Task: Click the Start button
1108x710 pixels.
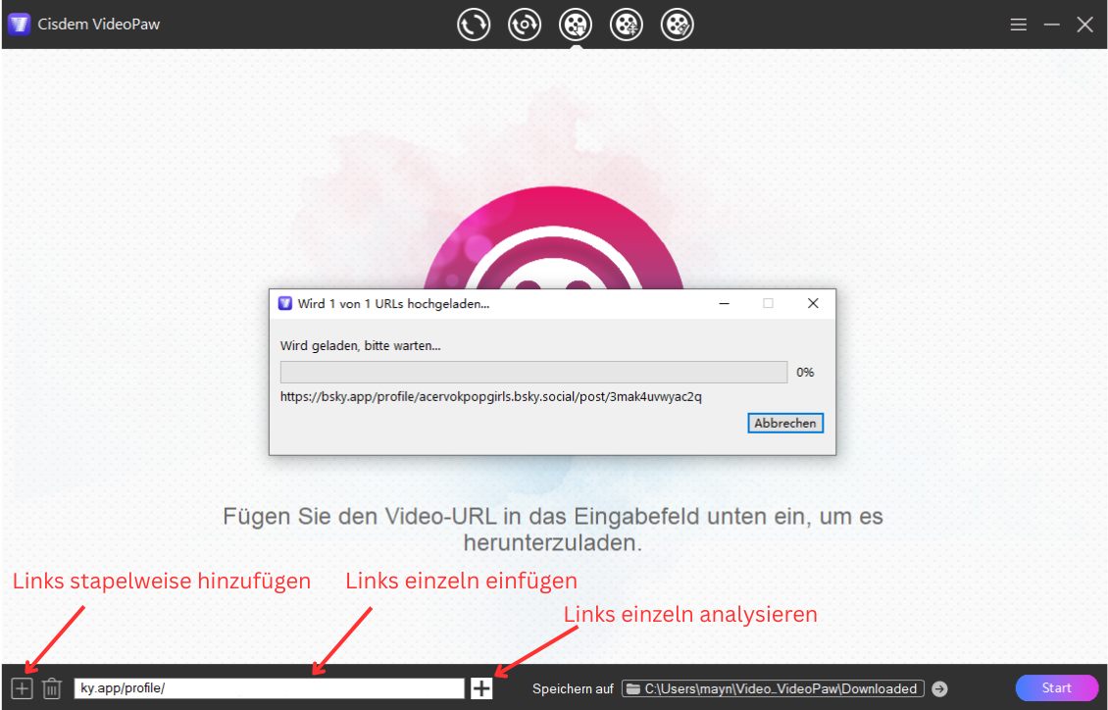Action: tap(1056, 688)
